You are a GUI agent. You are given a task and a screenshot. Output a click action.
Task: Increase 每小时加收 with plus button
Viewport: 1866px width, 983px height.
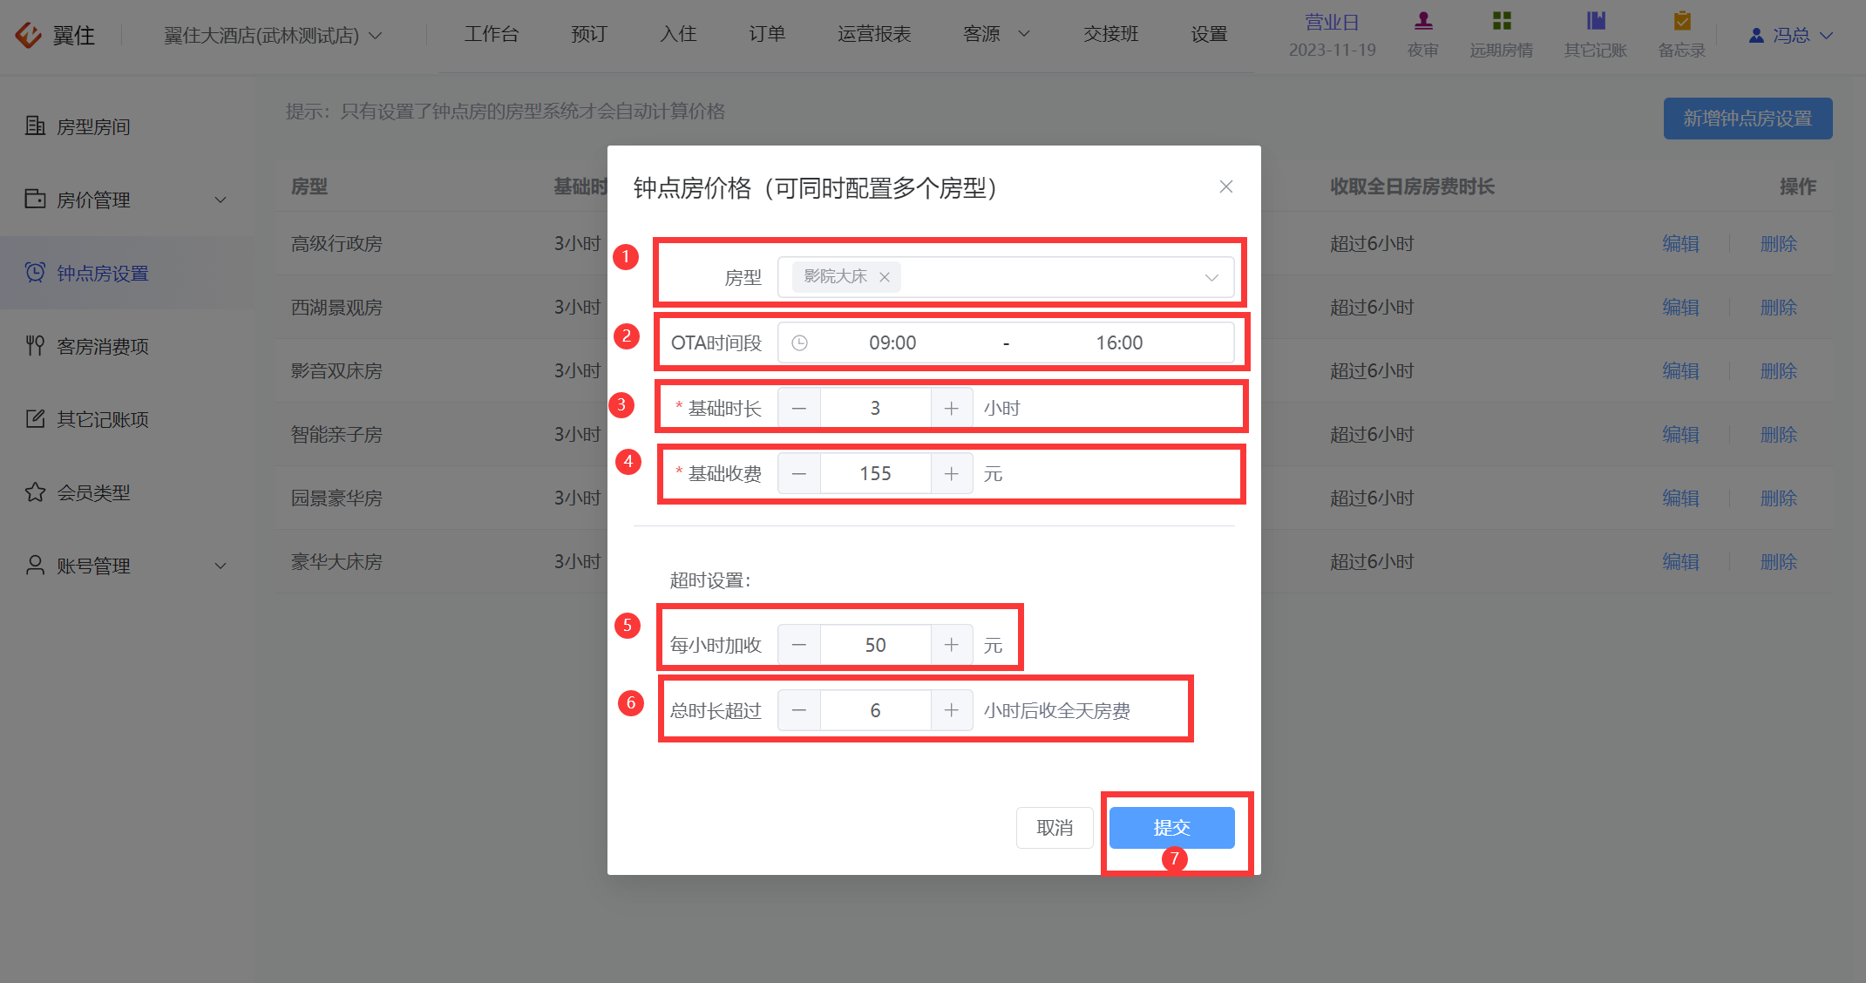click(x=952, y=645)
